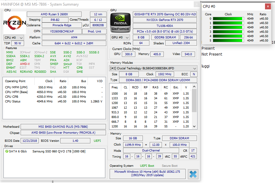Click the cache sizes field
The height and width of the screenshot is (183, 275).
74,43
